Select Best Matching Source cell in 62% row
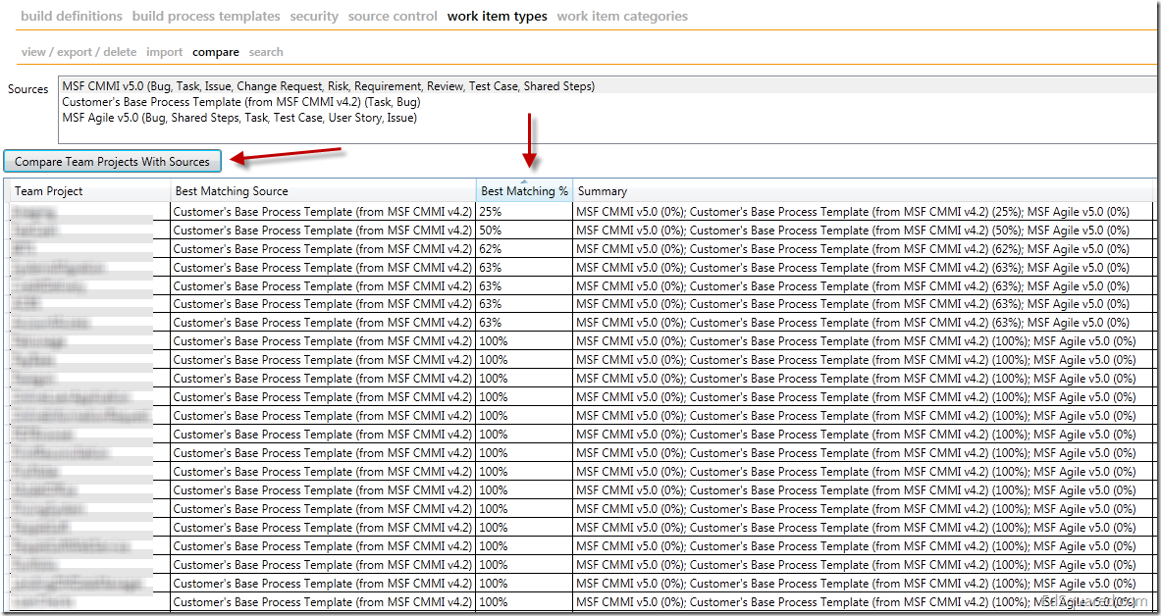 tap(323, 249)
